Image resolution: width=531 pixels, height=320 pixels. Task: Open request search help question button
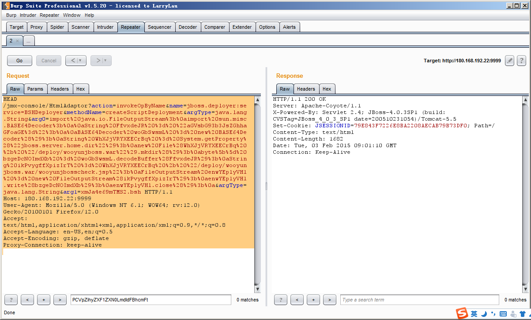11,300
